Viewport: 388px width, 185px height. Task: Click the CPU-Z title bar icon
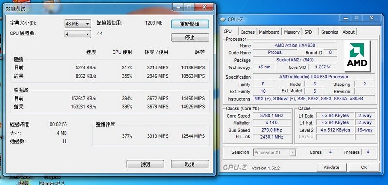223,19
